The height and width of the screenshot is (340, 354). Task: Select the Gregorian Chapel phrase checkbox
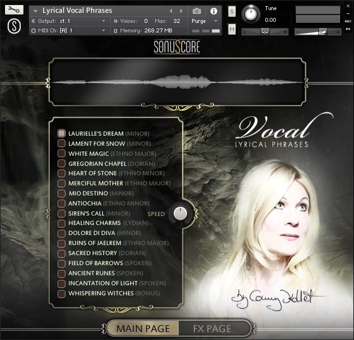coord(61,163)
